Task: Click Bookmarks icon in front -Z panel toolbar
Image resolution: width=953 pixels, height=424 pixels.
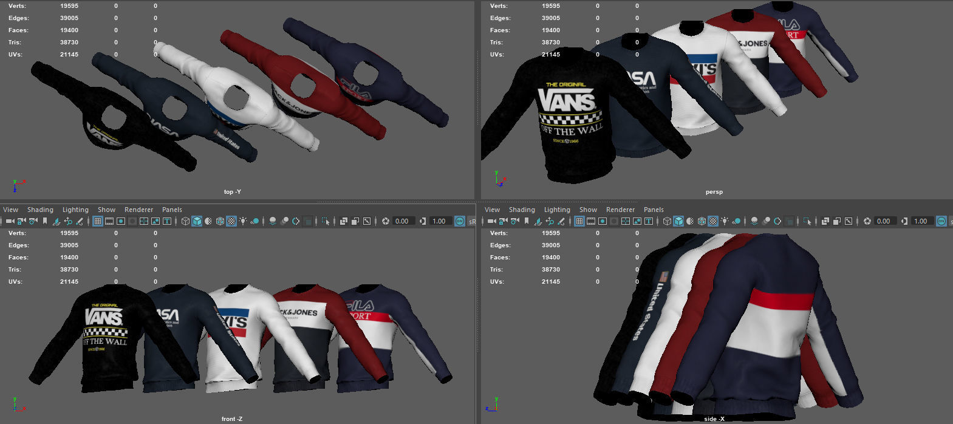Action: click(45, 221)
